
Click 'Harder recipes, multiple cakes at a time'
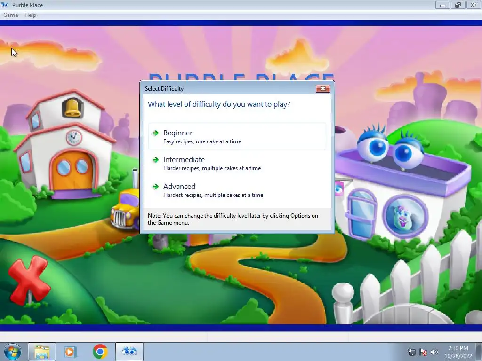pos(212,168)
